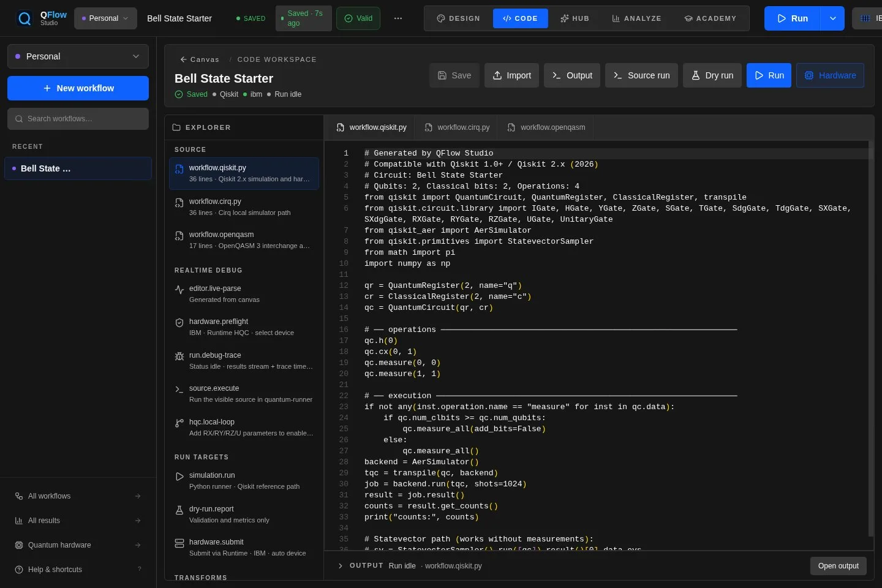
Task: Click the hardware.submit server icon
Action: [179, 543]
